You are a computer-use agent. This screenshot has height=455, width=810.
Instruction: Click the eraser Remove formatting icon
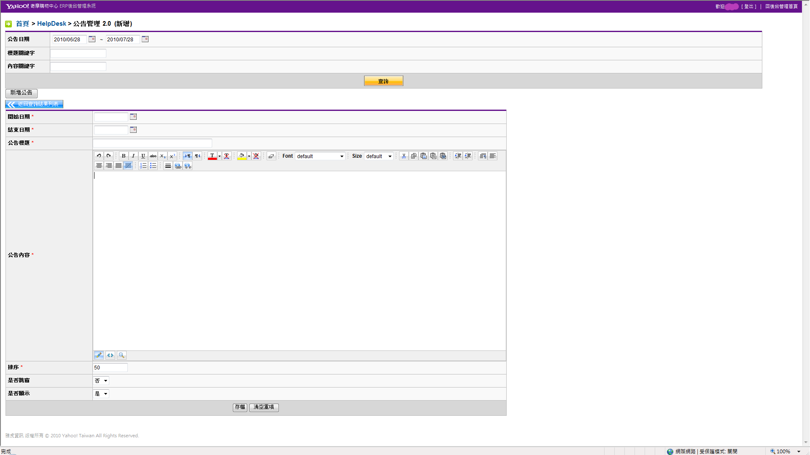(x=271, y=156)
